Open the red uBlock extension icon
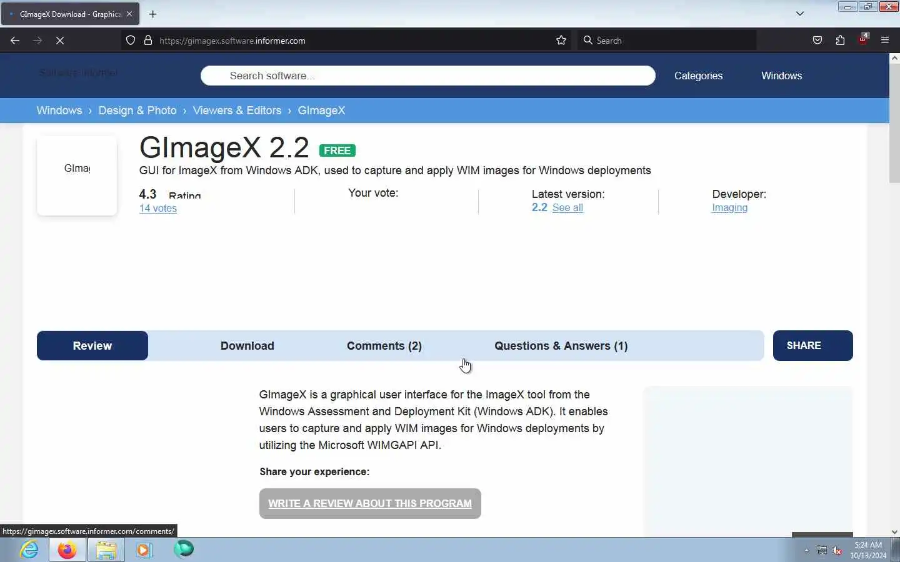This screenshot has height=562, width=900. [x=863, y=39]
